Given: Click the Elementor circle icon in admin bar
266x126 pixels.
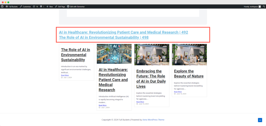Looking at the screenshot, I should click(68, 6).
